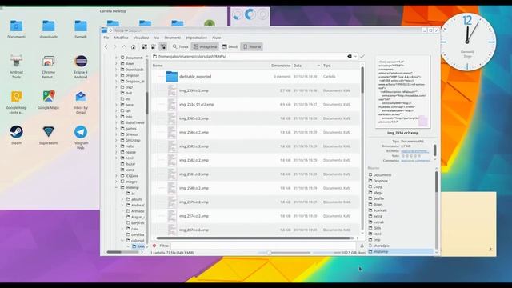Toggle the Dividi split view
The width and height of the screenshot is (512, 288).
[230, 46]
